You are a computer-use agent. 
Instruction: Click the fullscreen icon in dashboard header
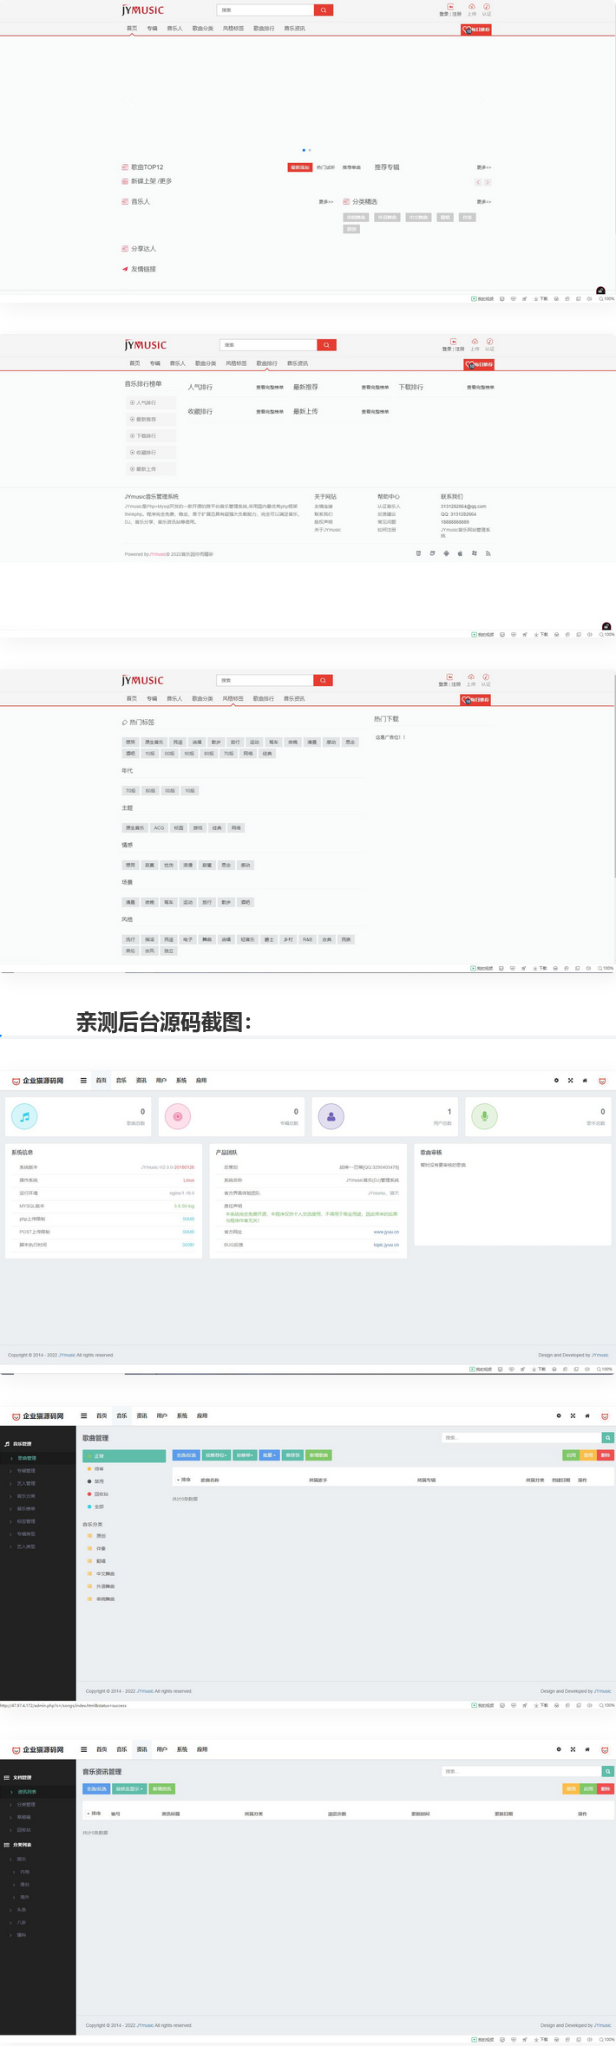tap(570, 1081)
